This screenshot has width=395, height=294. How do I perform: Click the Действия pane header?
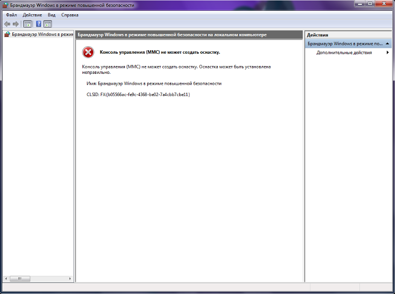[x=348, y=35]
